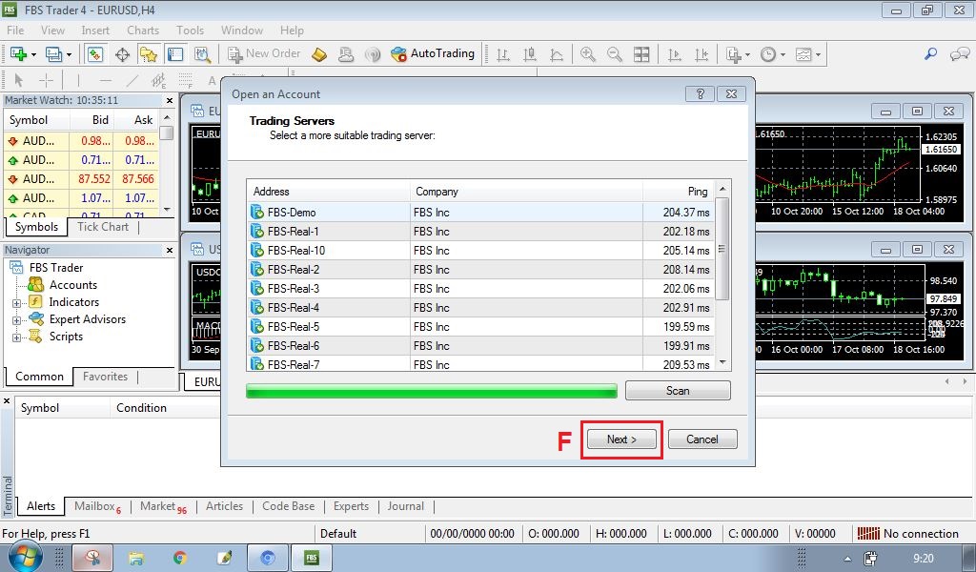976x572 pixels.
Task: Select the Cursor arrow tool
Action: pyautogui.click(x=18, y=80)
